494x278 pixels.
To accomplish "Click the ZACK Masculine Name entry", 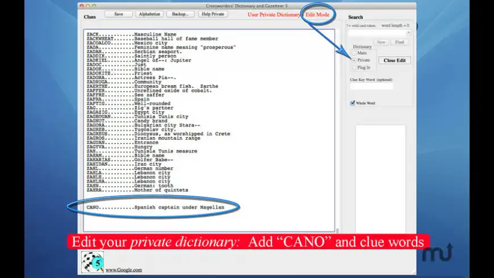I will click(131, 34).
